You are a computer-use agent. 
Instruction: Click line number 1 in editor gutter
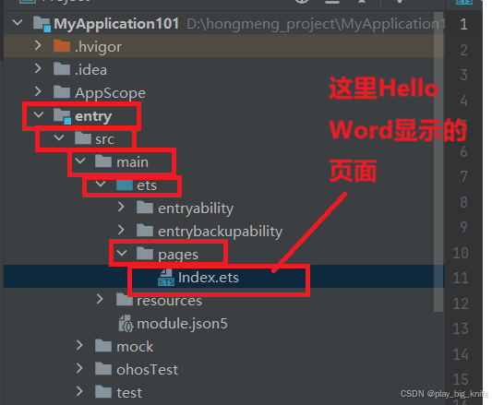coord(463,24)
